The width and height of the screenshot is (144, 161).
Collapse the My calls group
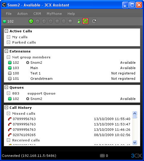pyautogui.click(x=8, y=37)
